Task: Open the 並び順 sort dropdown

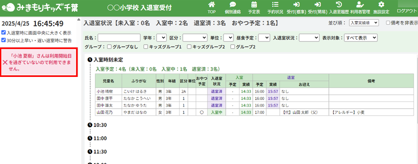Action: 364,23
